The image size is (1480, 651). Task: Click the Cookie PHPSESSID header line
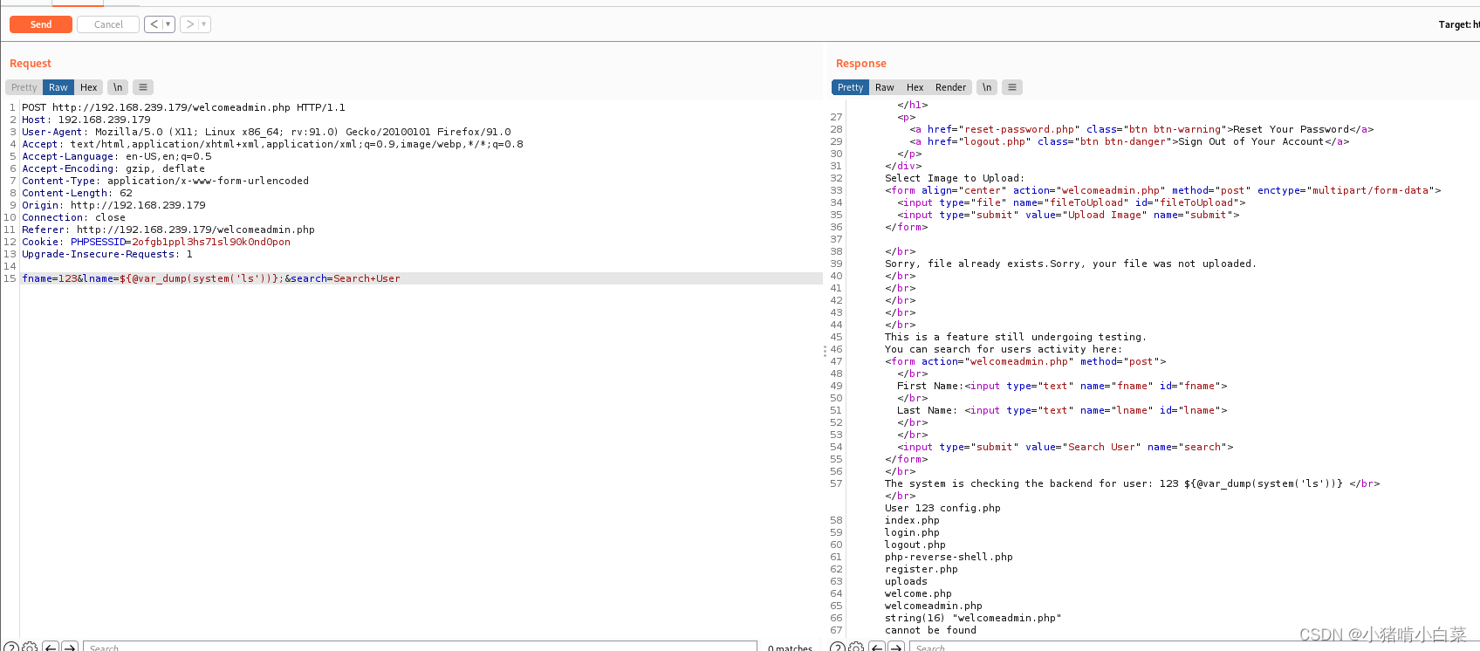point(156,242)
